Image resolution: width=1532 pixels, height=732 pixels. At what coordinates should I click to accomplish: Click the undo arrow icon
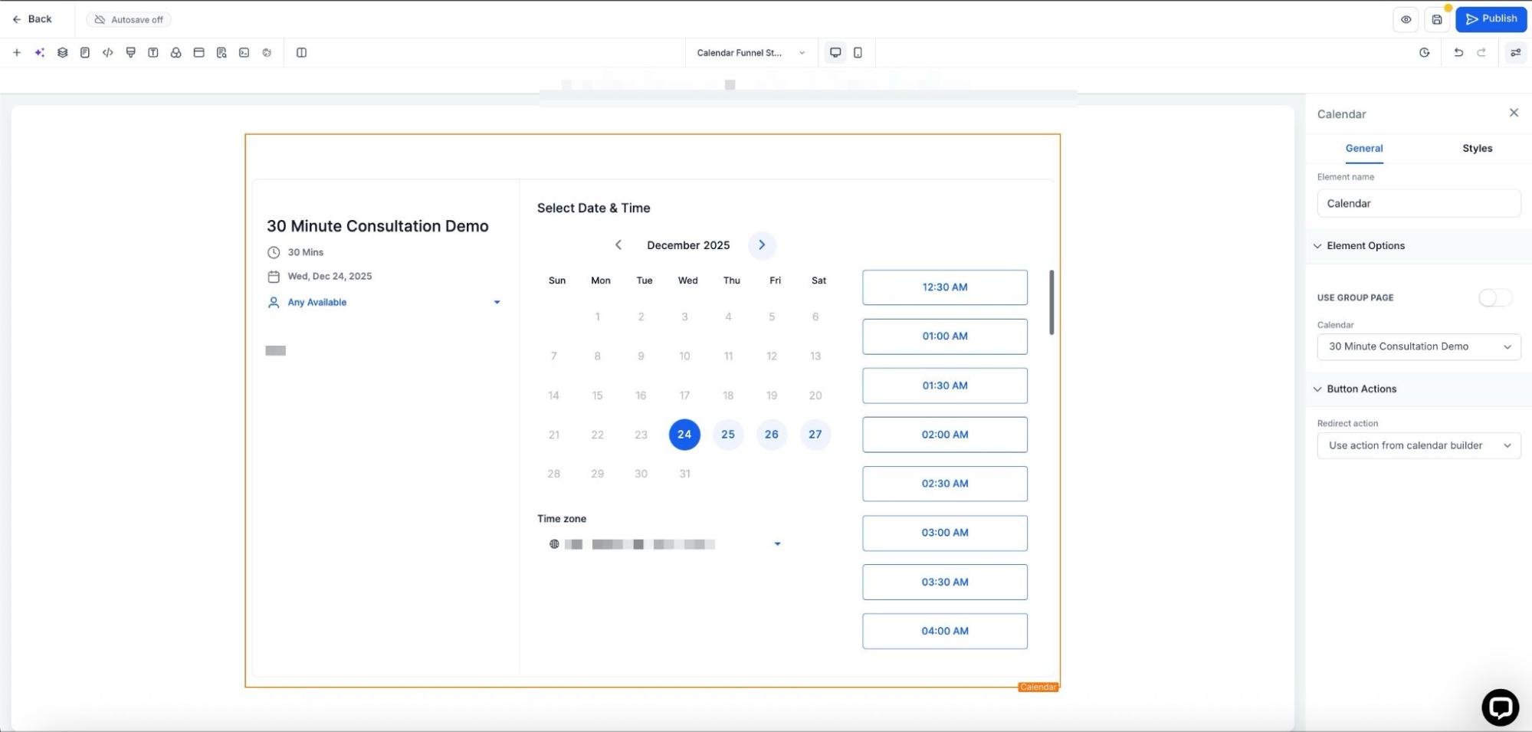(1458, 53)
